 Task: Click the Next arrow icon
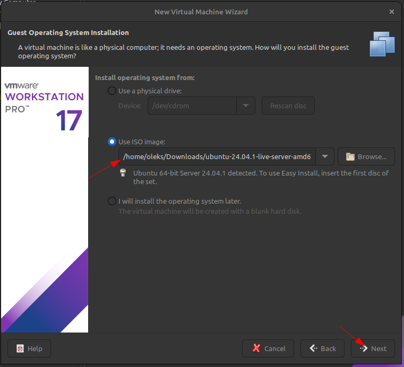pos(364,348)
